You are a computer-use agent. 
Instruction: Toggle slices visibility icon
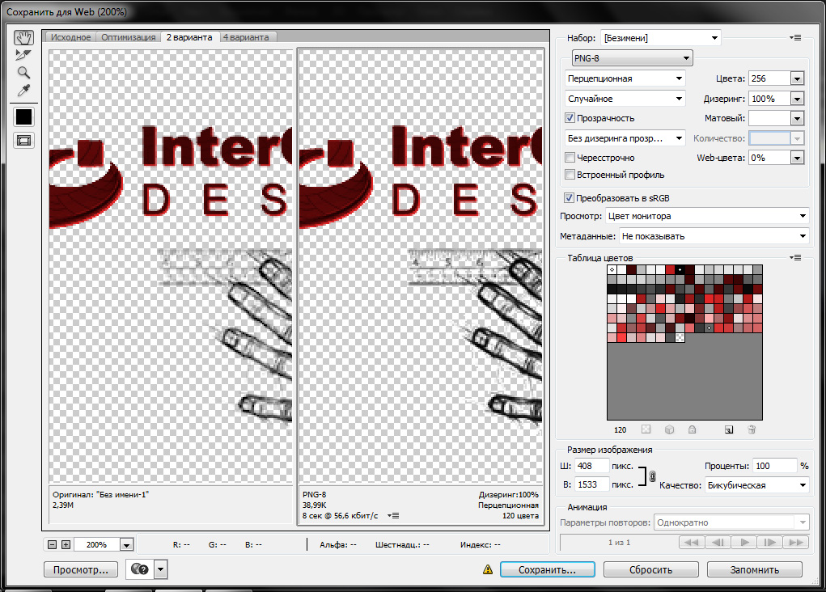(x=23, y=141)
